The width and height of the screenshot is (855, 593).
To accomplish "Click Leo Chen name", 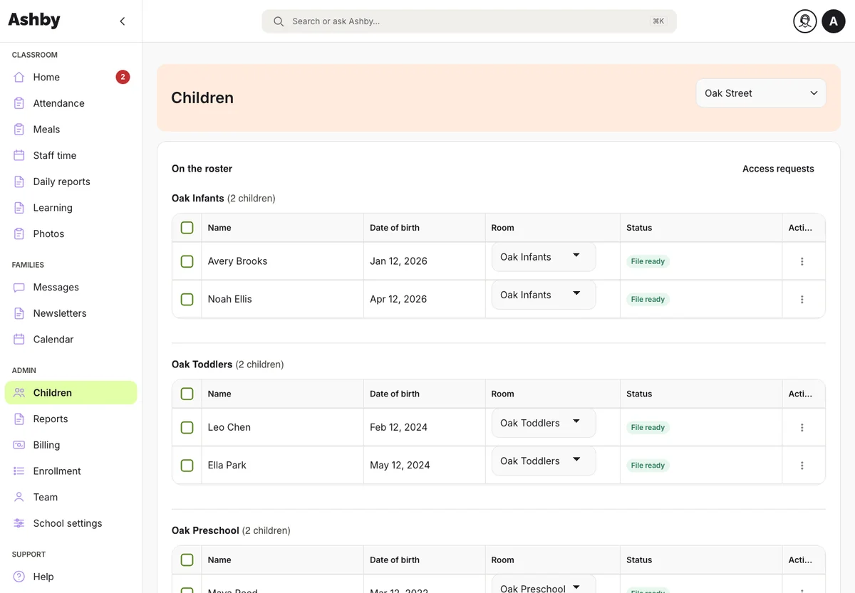I will 229,427.
